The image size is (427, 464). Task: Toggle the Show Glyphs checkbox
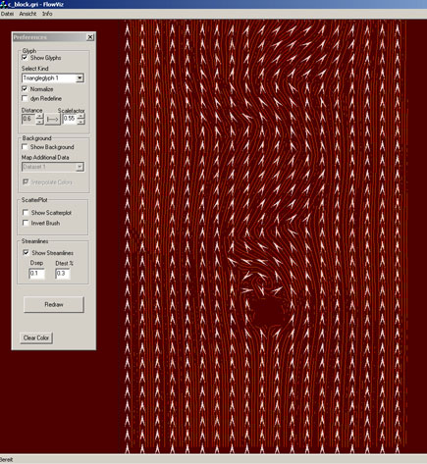tap(25, 58)
